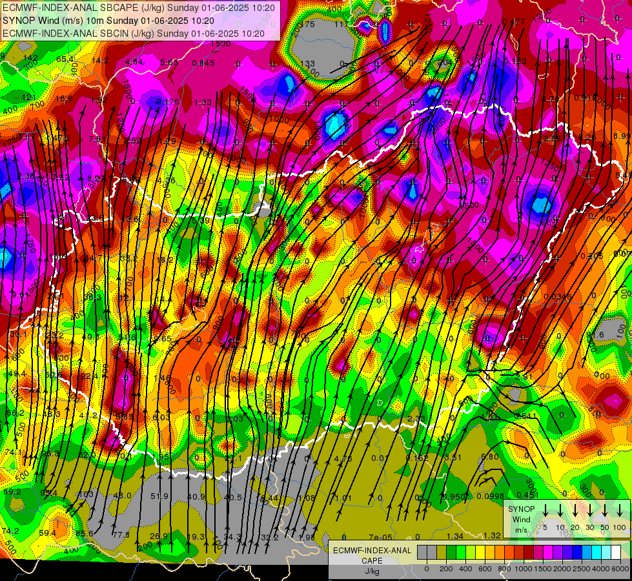Select the olive swatch in the CAPE color scale
632x581 pixels.
tap(442, 553)
